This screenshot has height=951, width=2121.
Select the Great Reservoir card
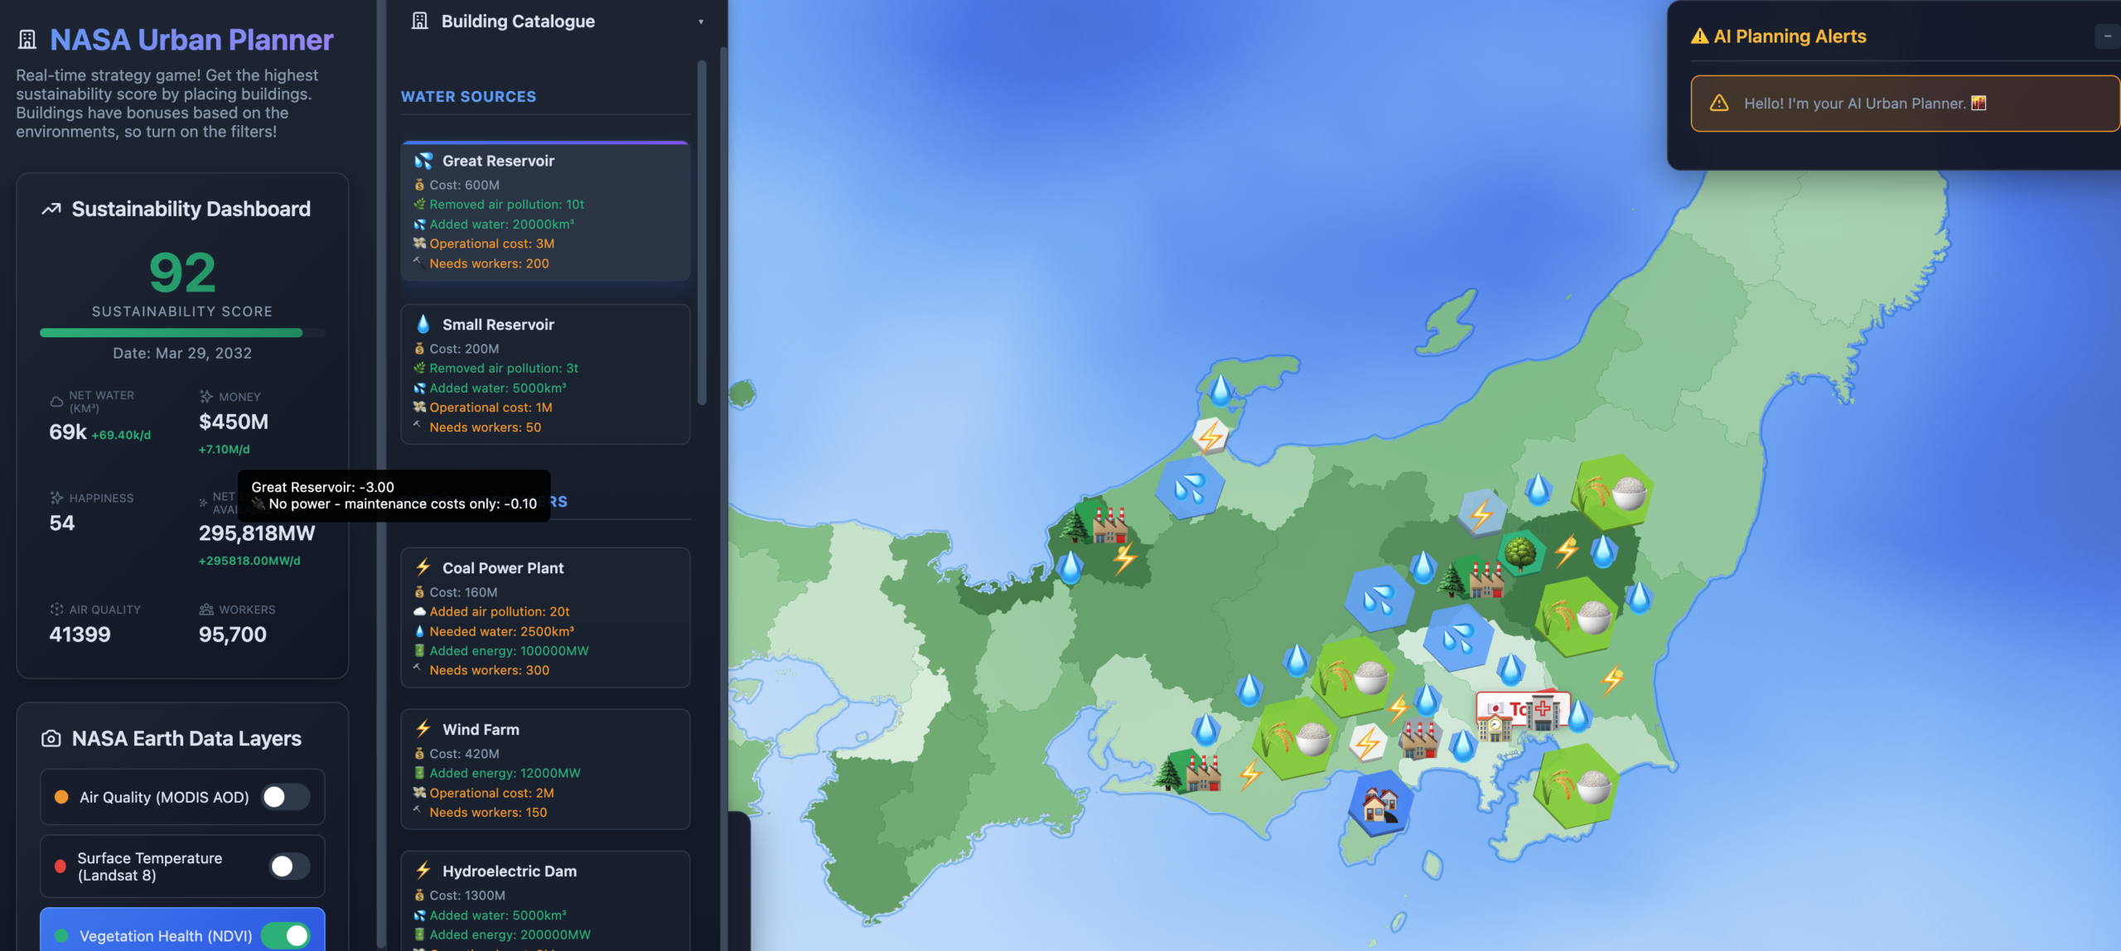tap(545, 211)
